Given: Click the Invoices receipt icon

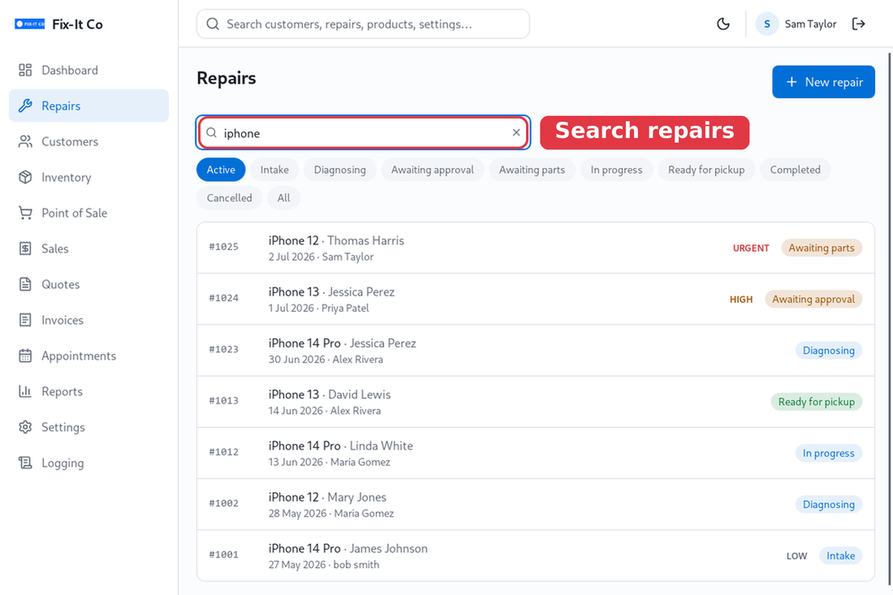Looking at the screenshot, I should click(x=25, y=320).
